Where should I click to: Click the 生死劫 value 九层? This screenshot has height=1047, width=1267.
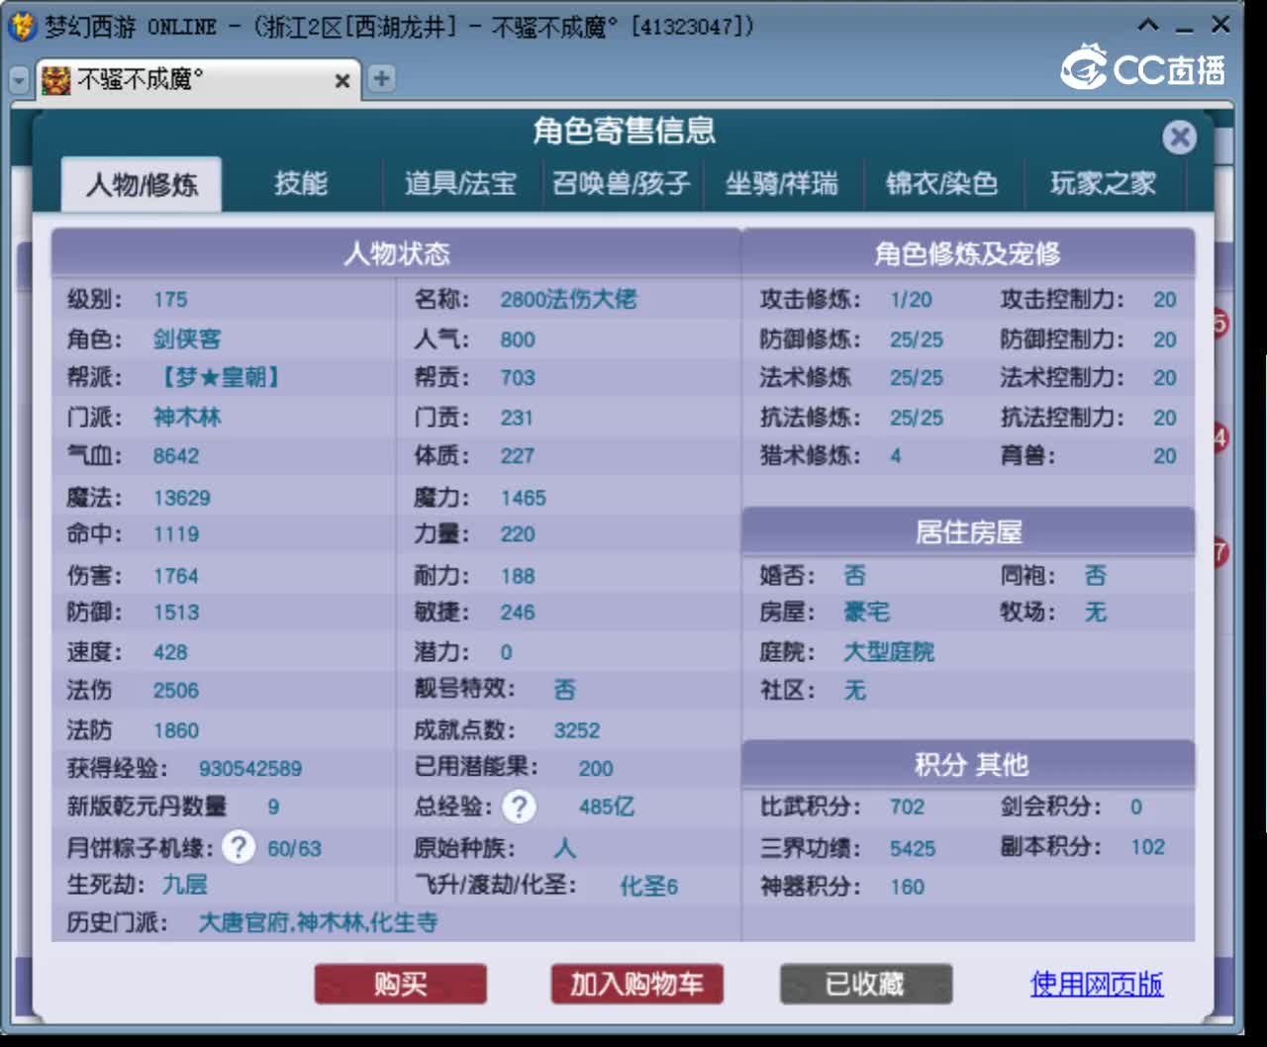coord(185,885)
